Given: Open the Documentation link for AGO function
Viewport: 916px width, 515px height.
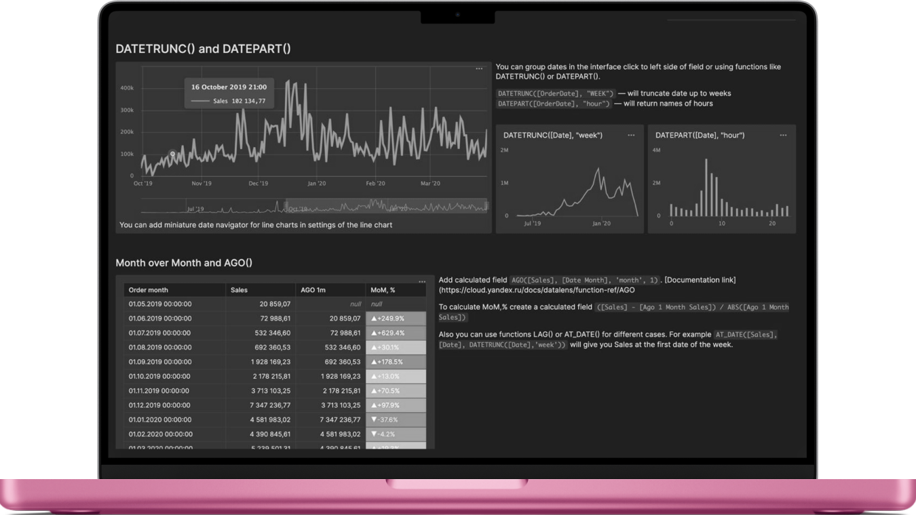Looking at the screenshot, I should tap(700, 280).
